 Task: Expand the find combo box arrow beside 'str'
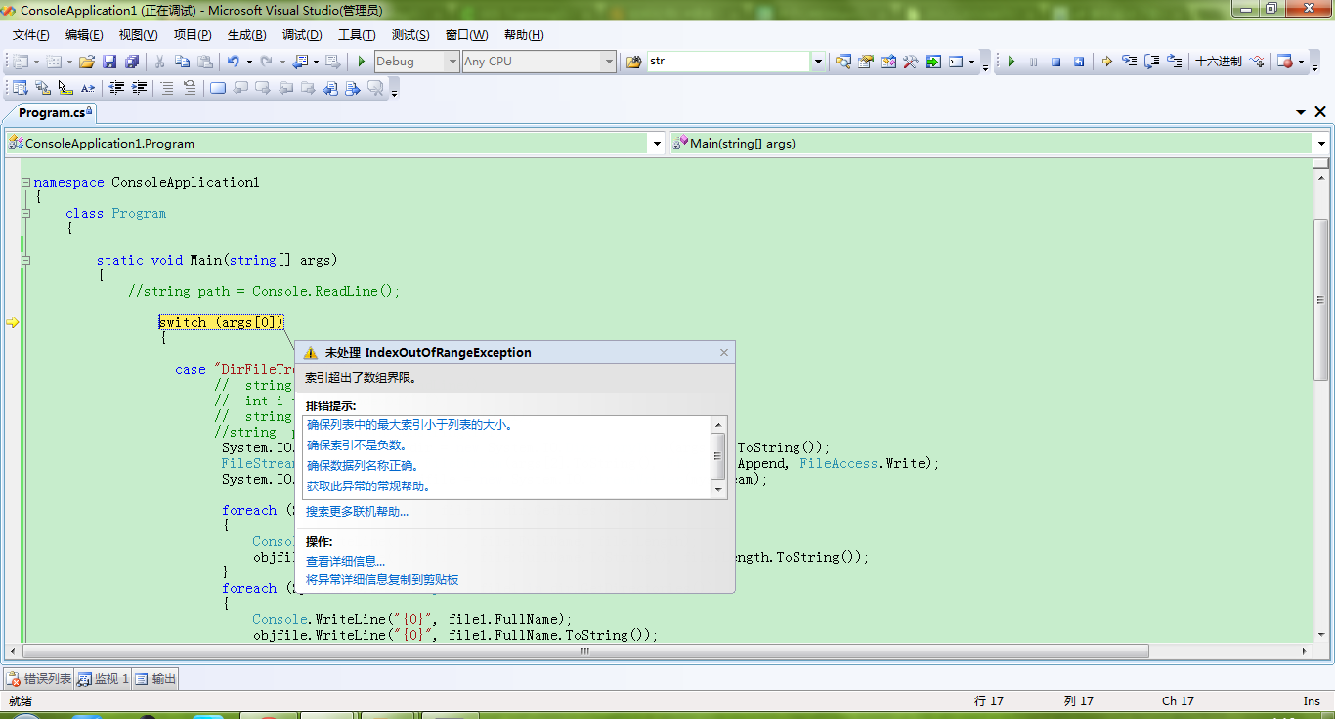tap(818, 62)
